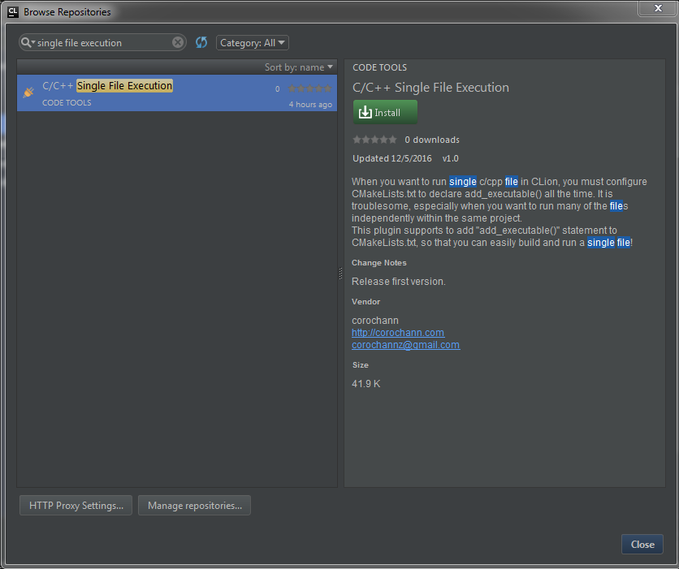Close the Browse Repositories dialog
Screen dimensions: 679x569
[642, 544]
